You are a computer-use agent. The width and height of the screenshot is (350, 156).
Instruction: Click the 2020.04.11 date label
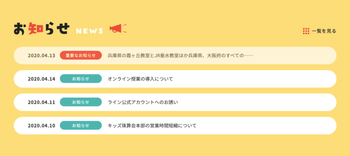(41, 102)
